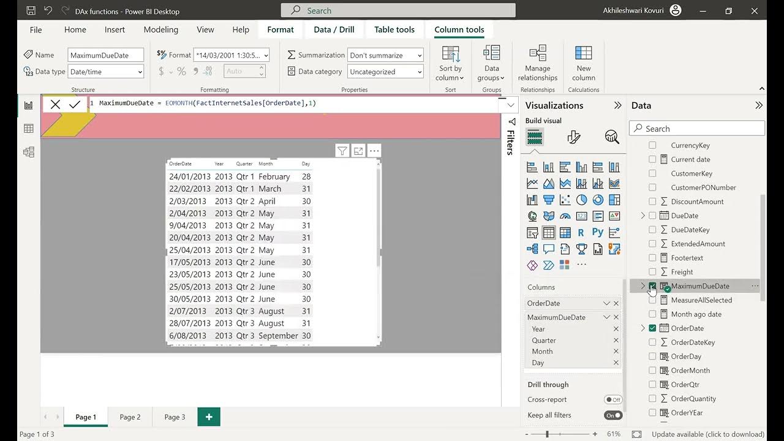Expand the DueDate hierarchy in Data pane
Viewport: 784px width, 441px height.
click(643, 216)
